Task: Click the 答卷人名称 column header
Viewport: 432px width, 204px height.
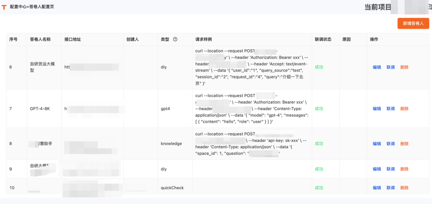Action: 40,40
